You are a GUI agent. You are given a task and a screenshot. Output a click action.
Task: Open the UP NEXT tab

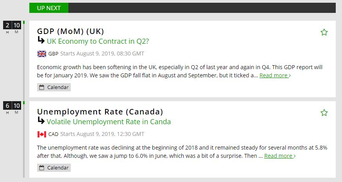pos(49,8)
